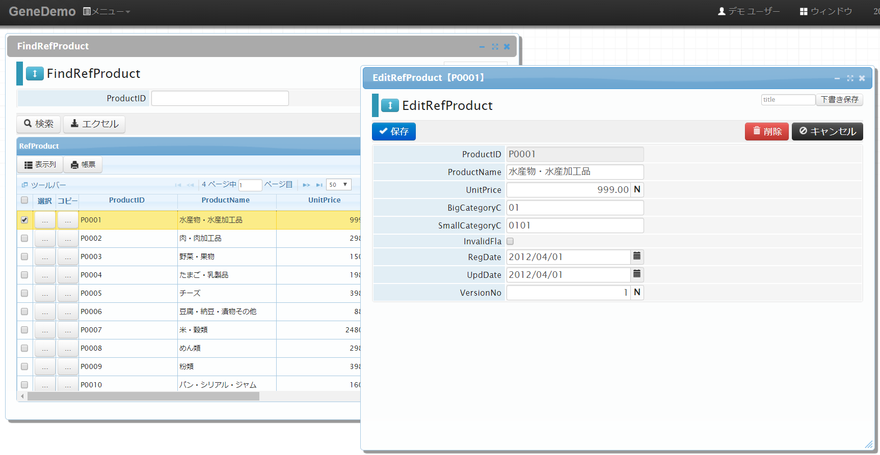Open UpdDate calendar picker icon
880x455 pixels.
[637, 274]
